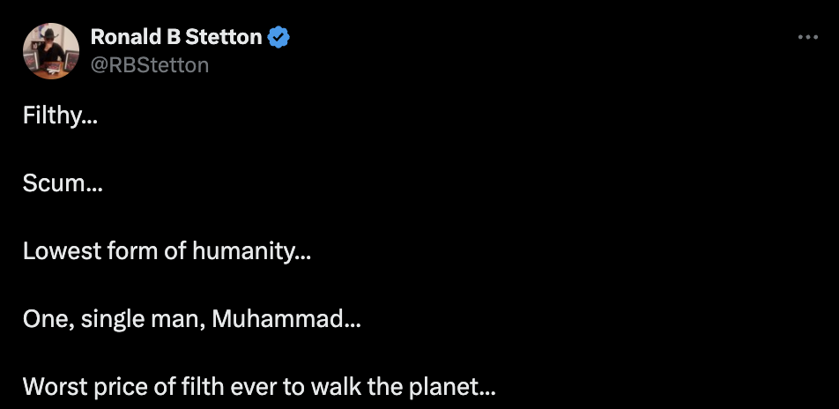Open the @RBStetton handle link
The image size is (839, 409).
150,64
